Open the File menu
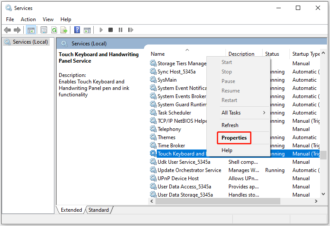330x226 pixels. (x=10, y=19)
